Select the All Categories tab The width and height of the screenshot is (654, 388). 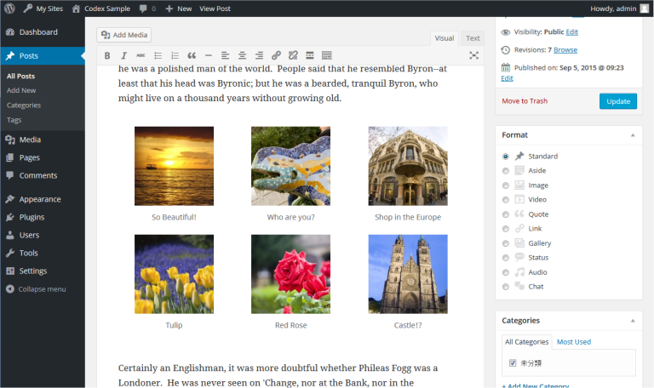click(526, 342)
